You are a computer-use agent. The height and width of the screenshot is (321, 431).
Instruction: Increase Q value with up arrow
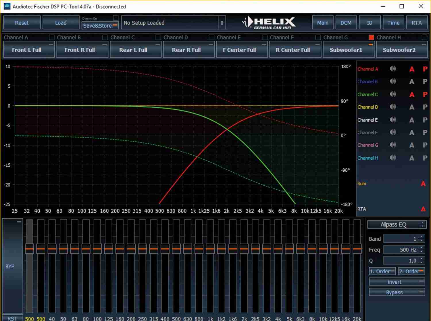tap(421, 259)
